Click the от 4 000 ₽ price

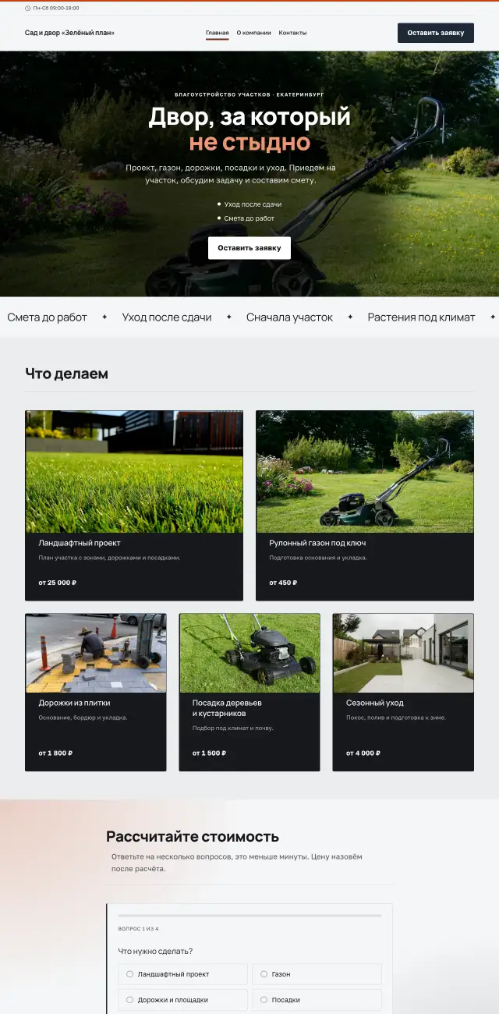(x=363, y=753)
